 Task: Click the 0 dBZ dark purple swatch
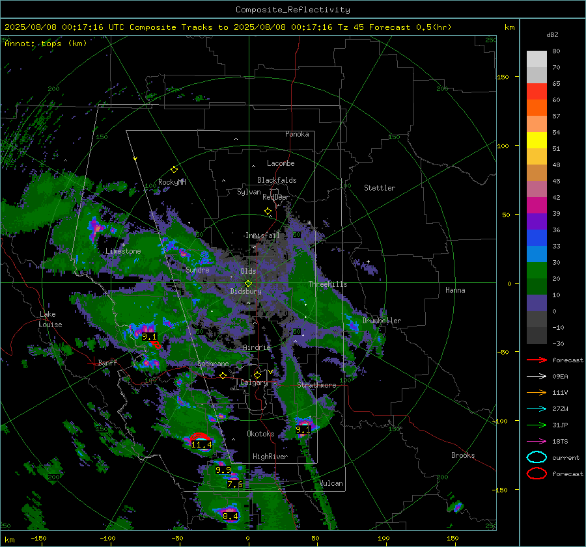click(x=537, y=303)
